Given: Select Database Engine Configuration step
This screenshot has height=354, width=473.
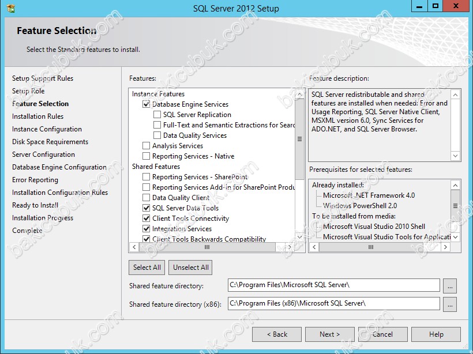Looking at the screenshot, I should point(59,167).
